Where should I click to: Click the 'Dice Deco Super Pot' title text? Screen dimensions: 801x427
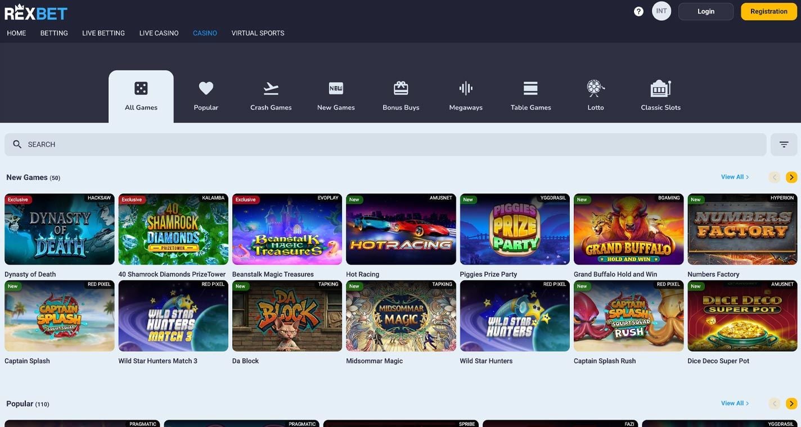pyautogui.click(x=719, y=361)
